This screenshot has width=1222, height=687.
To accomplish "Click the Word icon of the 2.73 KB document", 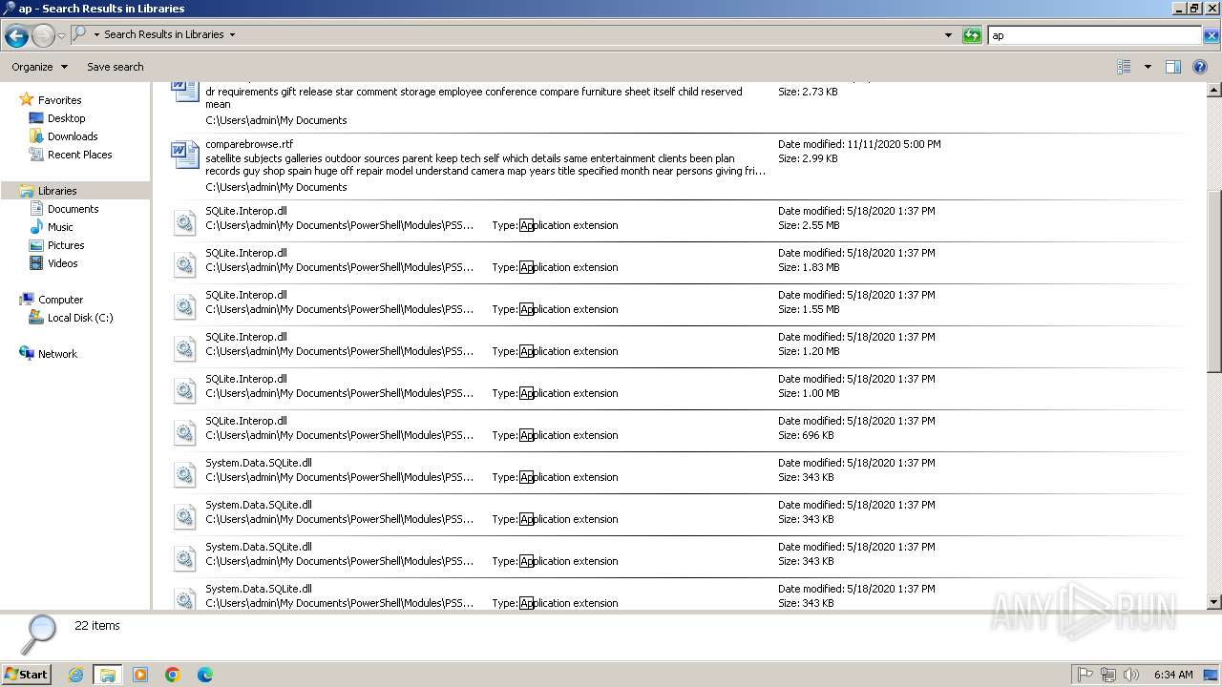I will (184, 93).
